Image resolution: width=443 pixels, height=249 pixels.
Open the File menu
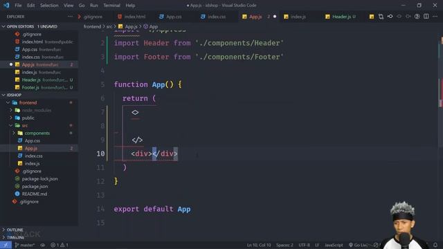(18, 6)
